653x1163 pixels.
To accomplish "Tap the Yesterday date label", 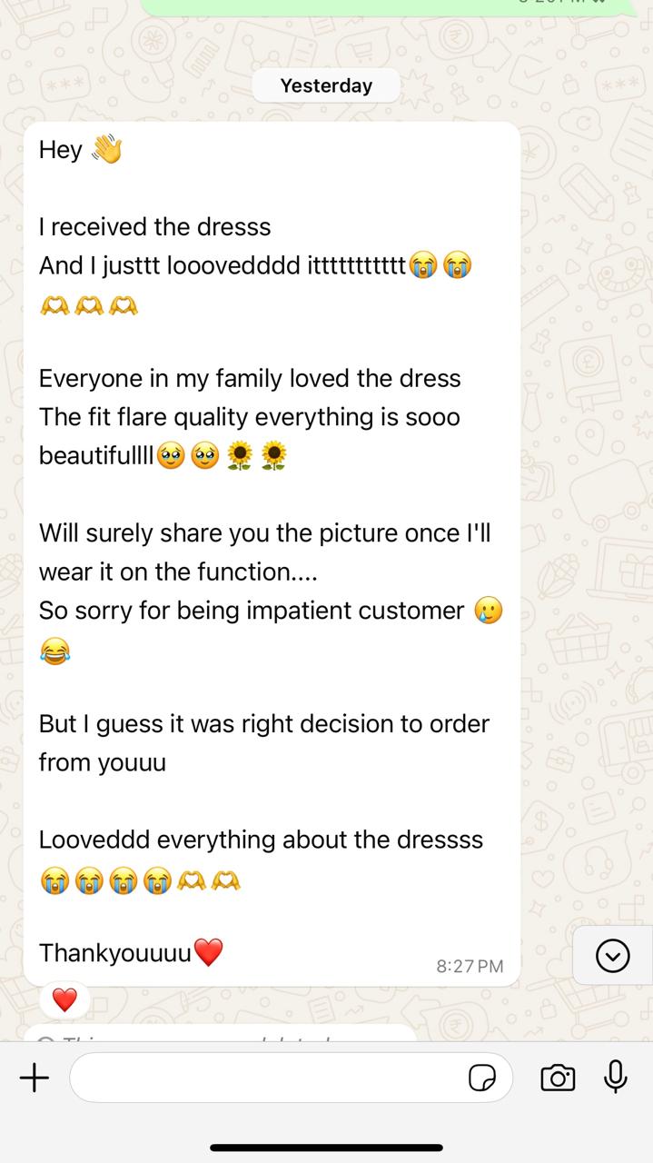I will point(326,85).
